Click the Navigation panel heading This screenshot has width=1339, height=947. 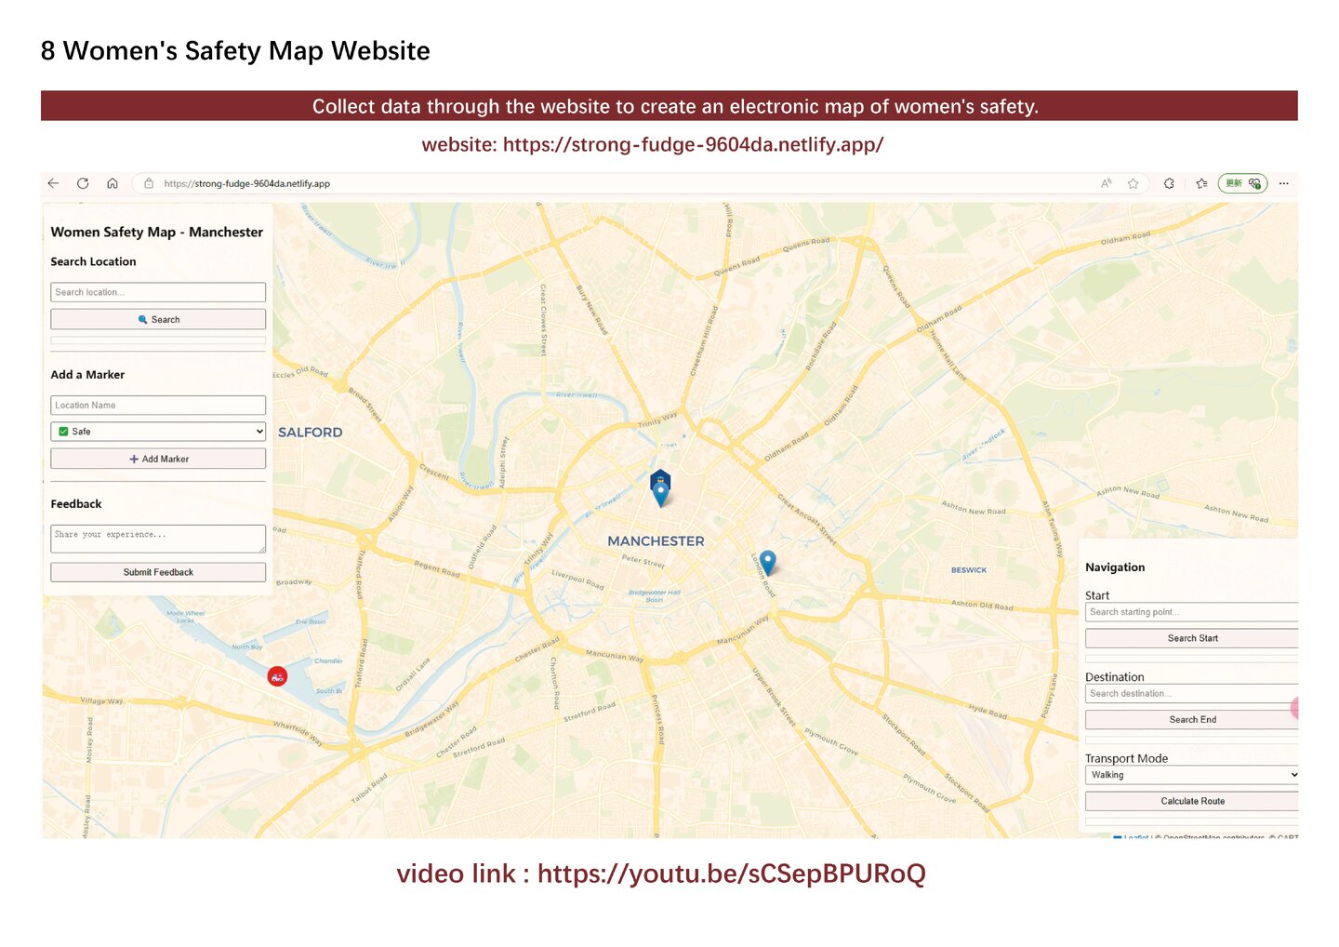click(x=1115, y=567)
